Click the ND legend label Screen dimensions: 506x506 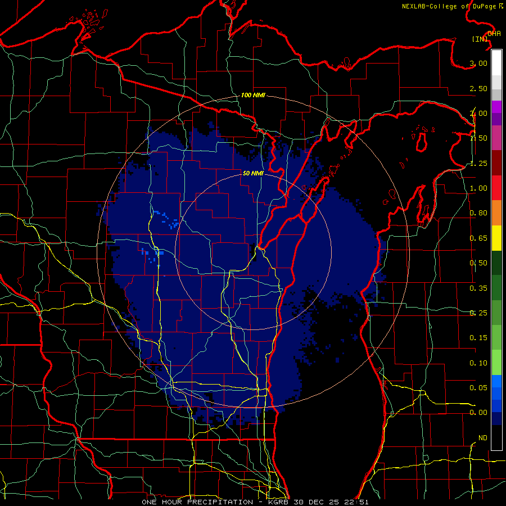coord(483,438)
